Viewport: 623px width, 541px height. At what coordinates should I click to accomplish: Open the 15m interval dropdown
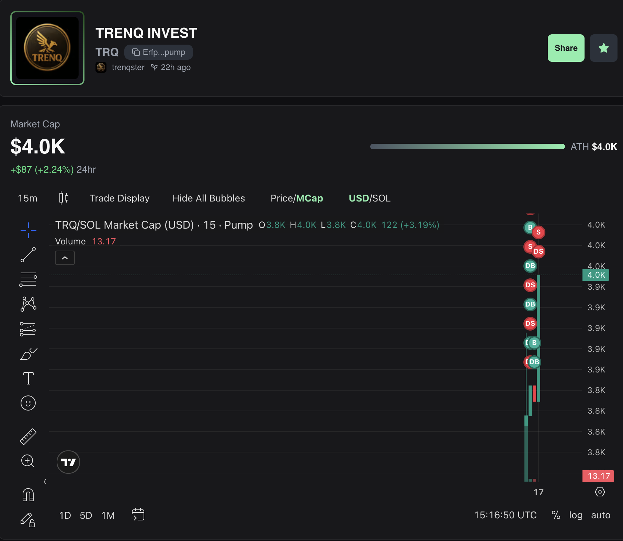[27, 198]
